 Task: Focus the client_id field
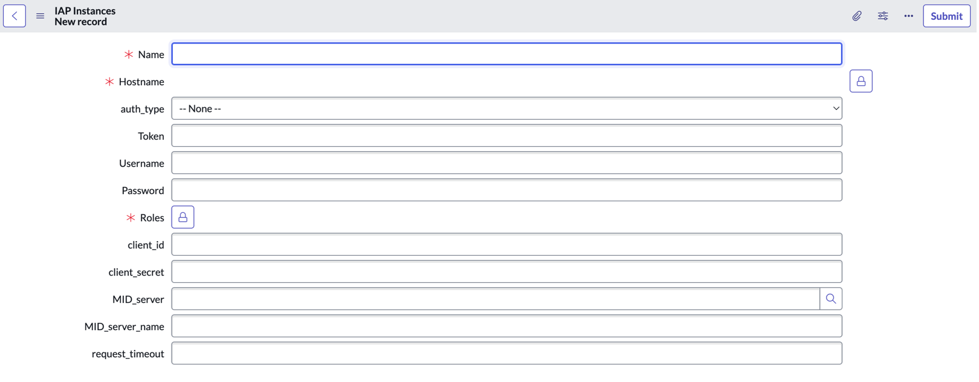click(x=507, y=245)
